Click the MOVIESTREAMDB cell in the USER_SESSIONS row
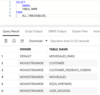The width and height of the screenshot is (100, 95). pyautogui.click(x=33, y=91)
